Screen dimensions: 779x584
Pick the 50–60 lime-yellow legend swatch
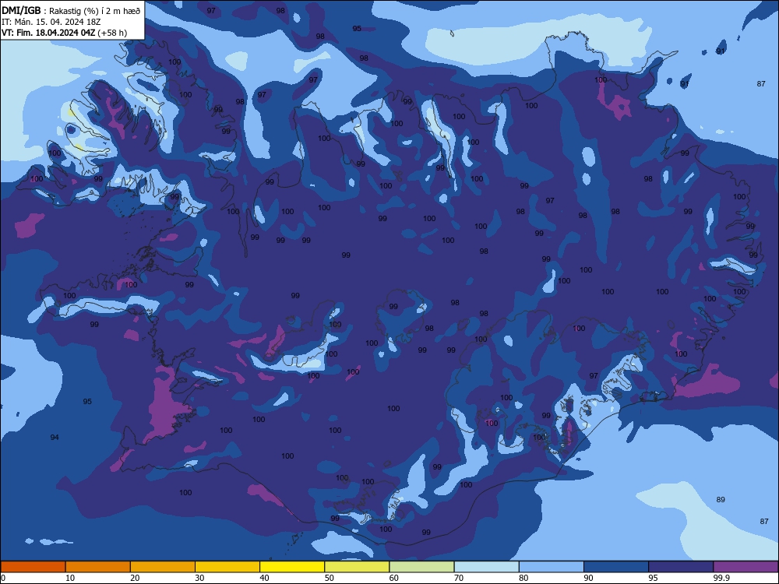[357, 567]
